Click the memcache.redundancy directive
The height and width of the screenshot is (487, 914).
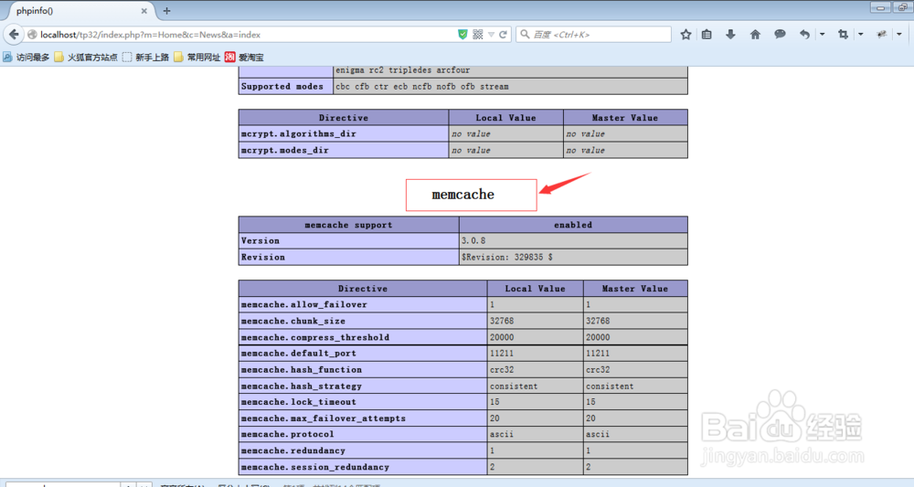(292, 450)
